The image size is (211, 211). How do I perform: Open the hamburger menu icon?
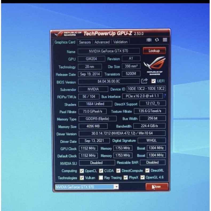[165, 40]
